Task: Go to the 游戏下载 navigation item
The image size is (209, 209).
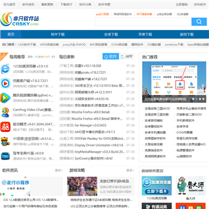Action: click(x=186, y=34)
